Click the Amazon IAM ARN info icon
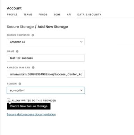Image resolution: width=134 pixels, height=135 pixels. (33, 67)
